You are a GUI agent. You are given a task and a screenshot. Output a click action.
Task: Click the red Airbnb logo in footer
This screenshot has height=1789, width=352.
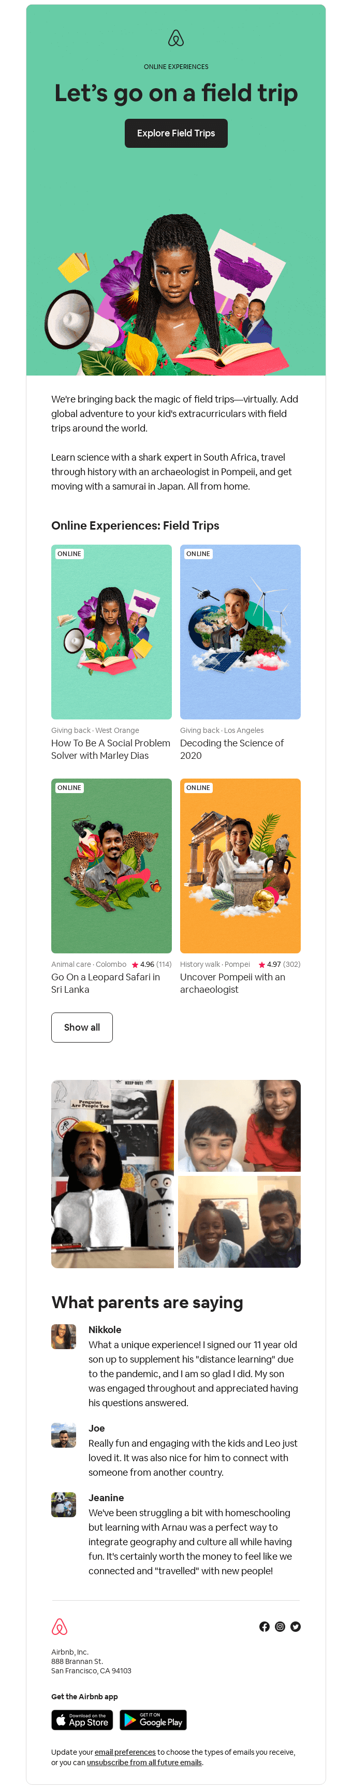coord(60,1626)
